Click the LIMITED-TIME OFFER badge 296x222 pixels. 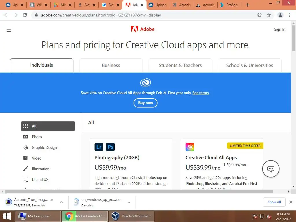pyautogui.click(x=245, y=146)
